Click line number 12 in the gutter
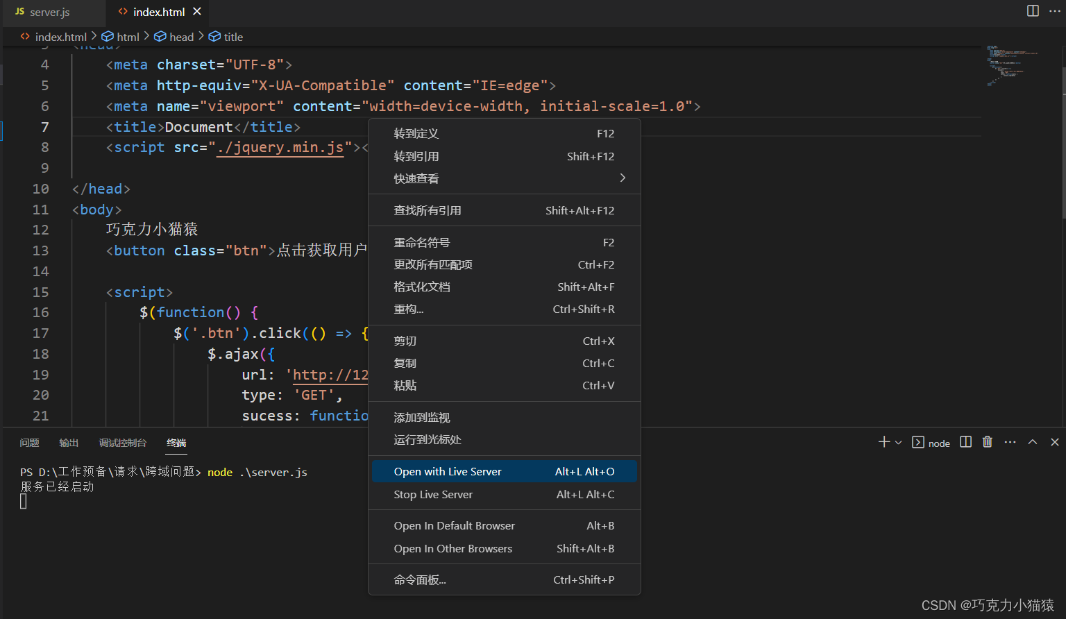Image resolution: width=1066 pixels, height=619 pixels. [x=40, y=230]
